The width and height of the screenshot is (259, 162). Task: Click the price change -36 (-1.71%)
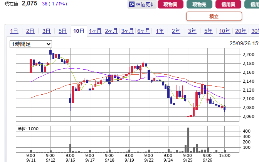point(54,3)
